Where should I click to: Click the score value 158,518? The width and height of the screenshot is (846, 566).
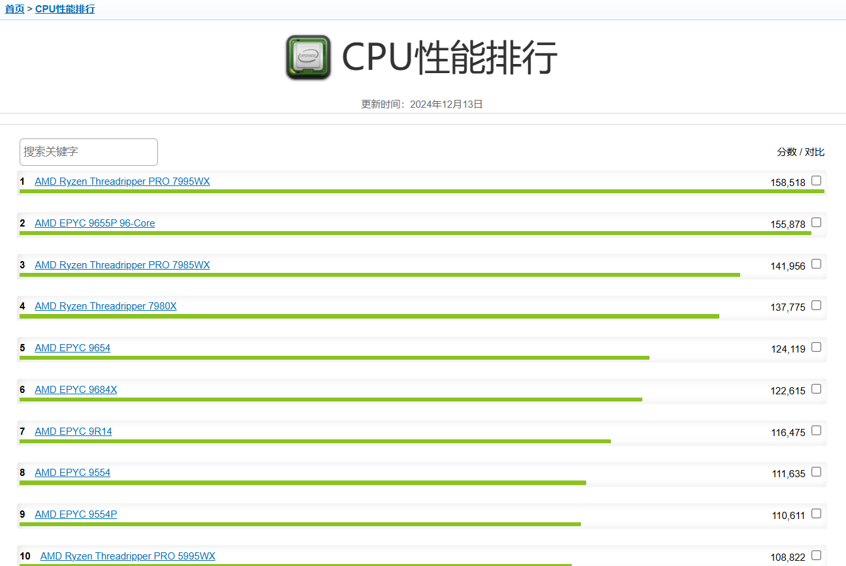(x=788, y=183)
